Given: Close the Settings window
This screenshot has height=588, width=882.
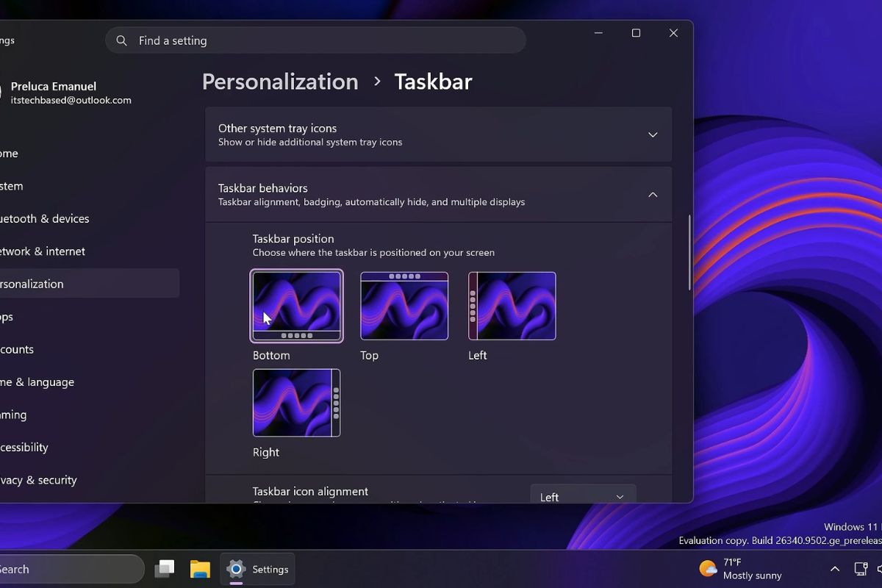Looking at the screenshot, I should point(673,33).
